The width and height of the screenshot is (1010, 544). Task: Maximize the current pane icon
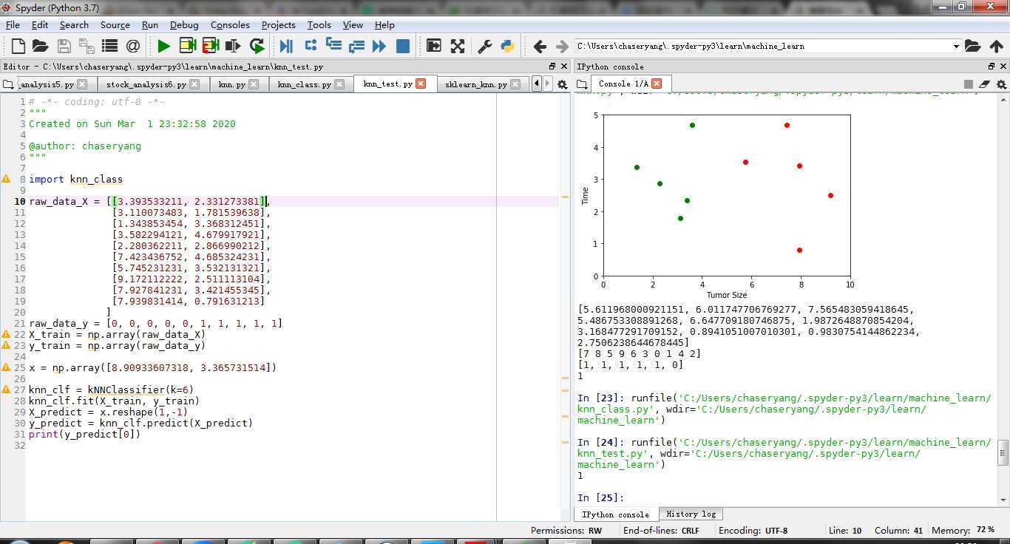[x=434, y=46]
